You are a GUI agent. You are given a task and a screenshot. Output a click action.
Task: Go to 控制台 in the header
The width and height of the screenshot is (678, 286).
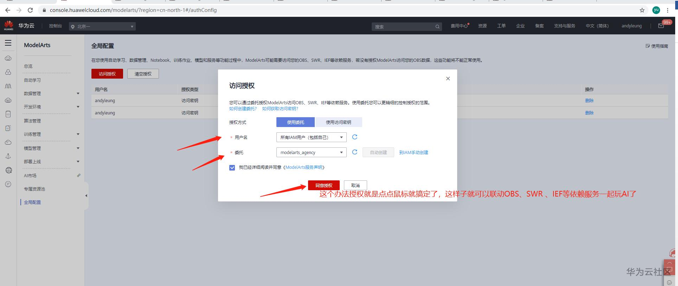tap(56, 26)
